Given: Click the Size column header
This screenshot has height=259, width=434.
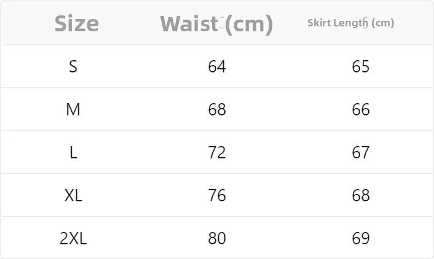Looking at the screenshot, I should (76, 23).
